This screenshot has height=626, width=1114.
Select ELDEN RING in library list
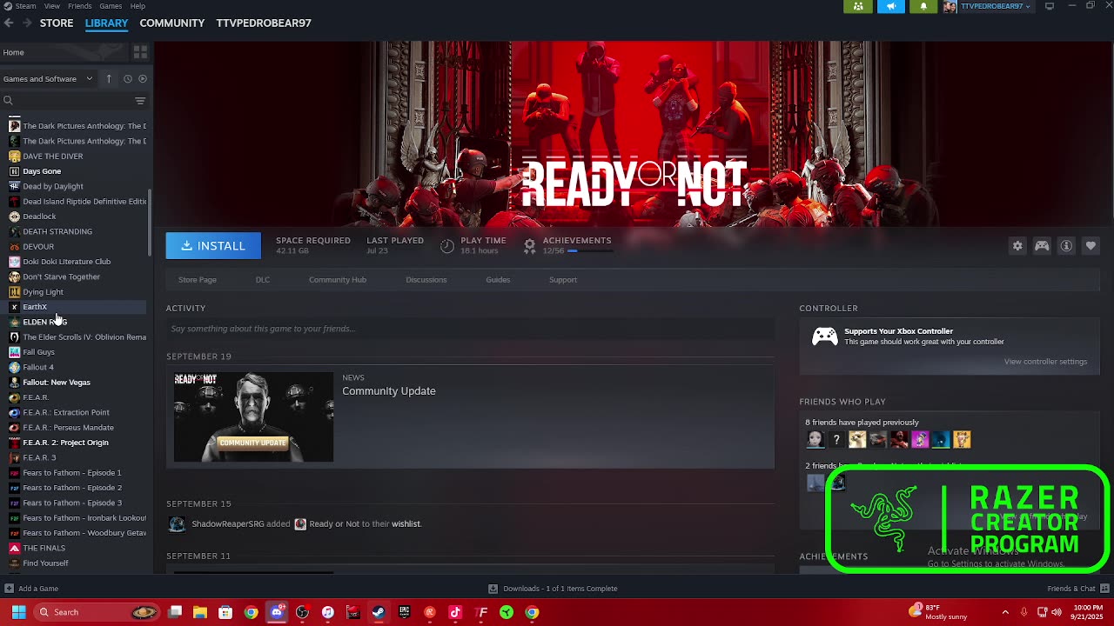[x=44, y=322]
